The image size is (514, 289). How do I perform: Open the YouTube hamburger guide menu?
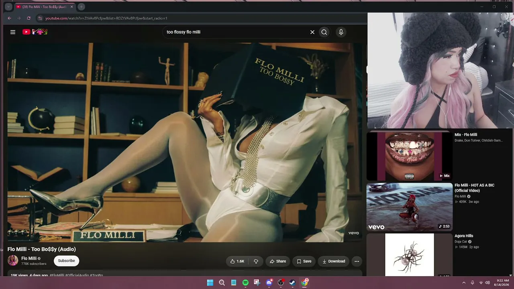13,32
